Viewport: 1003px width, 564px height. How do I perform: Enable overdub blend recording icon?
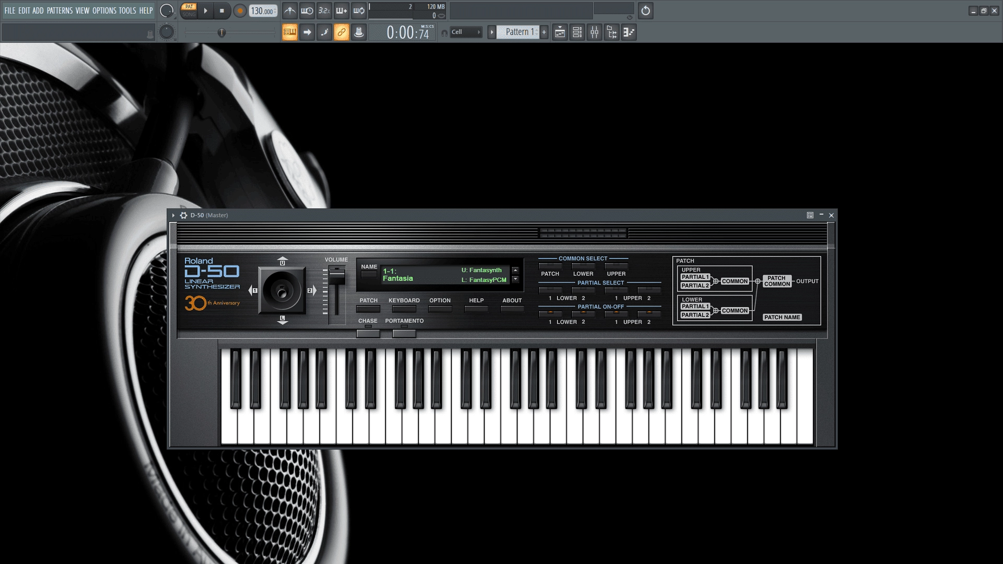point(342,10)
